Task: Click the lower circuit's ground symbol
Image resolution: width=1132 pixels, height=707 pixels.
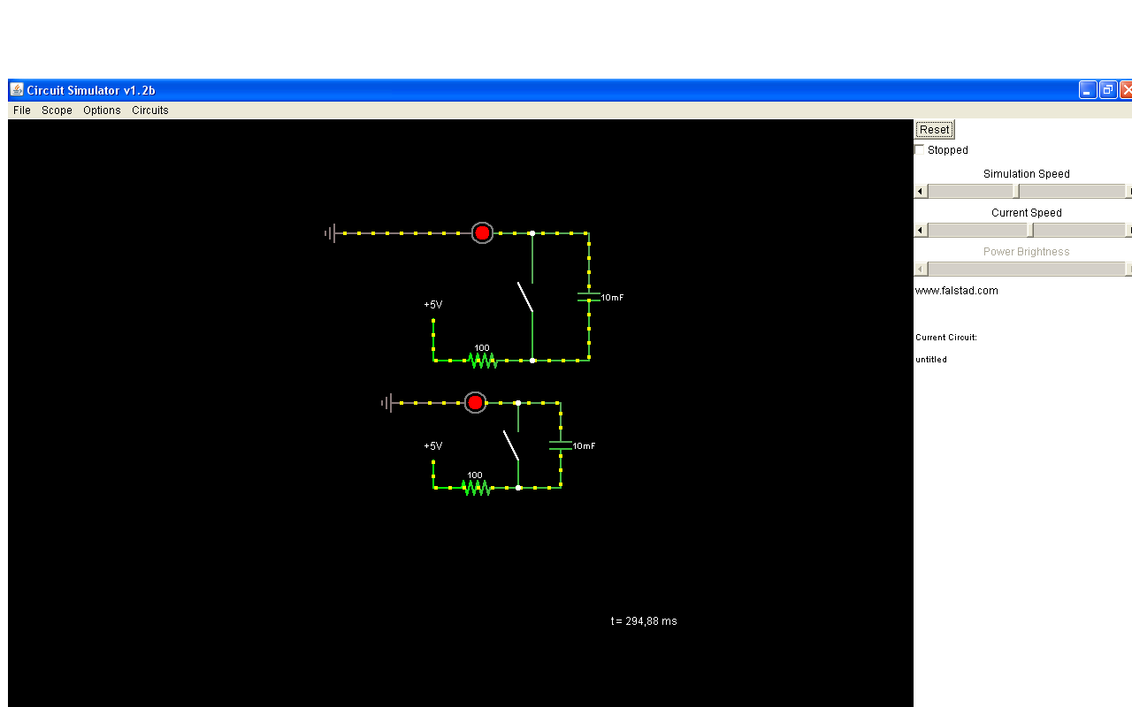Action: (387, 403)
